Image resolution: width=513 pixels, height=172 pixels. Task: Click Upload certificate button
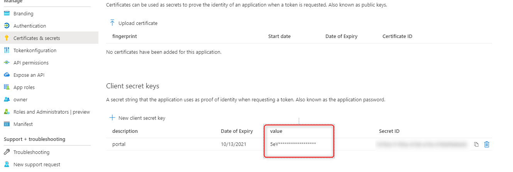click(x=134, y=23)
